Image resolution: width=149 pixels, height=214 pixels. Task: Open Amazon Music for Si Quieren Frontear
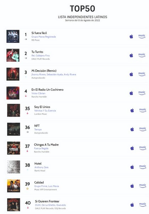point(143,205)
